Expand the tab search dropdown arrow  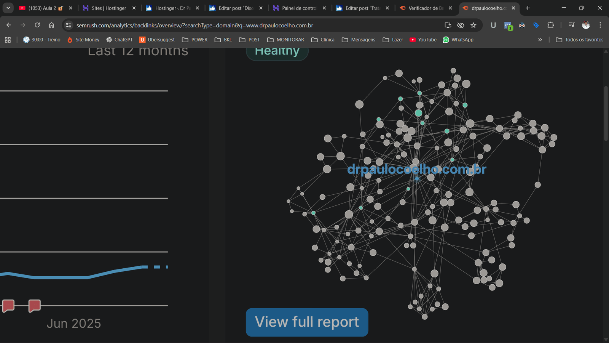[8, 8]
